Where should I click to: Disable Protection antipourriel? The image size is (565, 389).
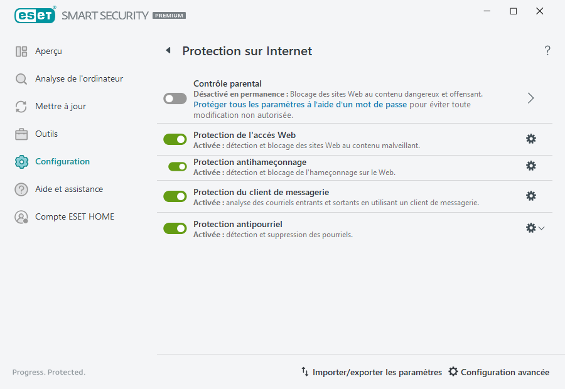tap(175, 228)
